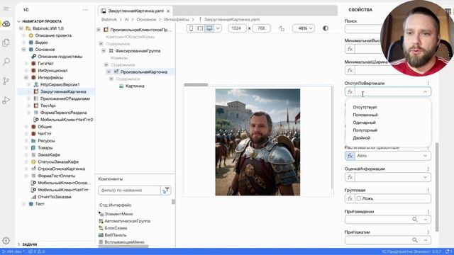The height and width of the screenshot is (255, 454).
Task: Click the Интерфейсы breadcrumb
Action: (x=177, y=20)
